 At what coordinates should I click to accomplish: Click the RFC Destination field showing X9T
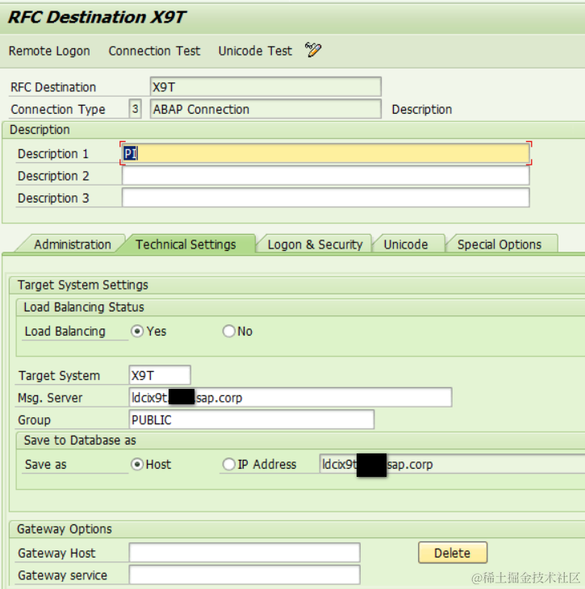(x=265, y=87)
